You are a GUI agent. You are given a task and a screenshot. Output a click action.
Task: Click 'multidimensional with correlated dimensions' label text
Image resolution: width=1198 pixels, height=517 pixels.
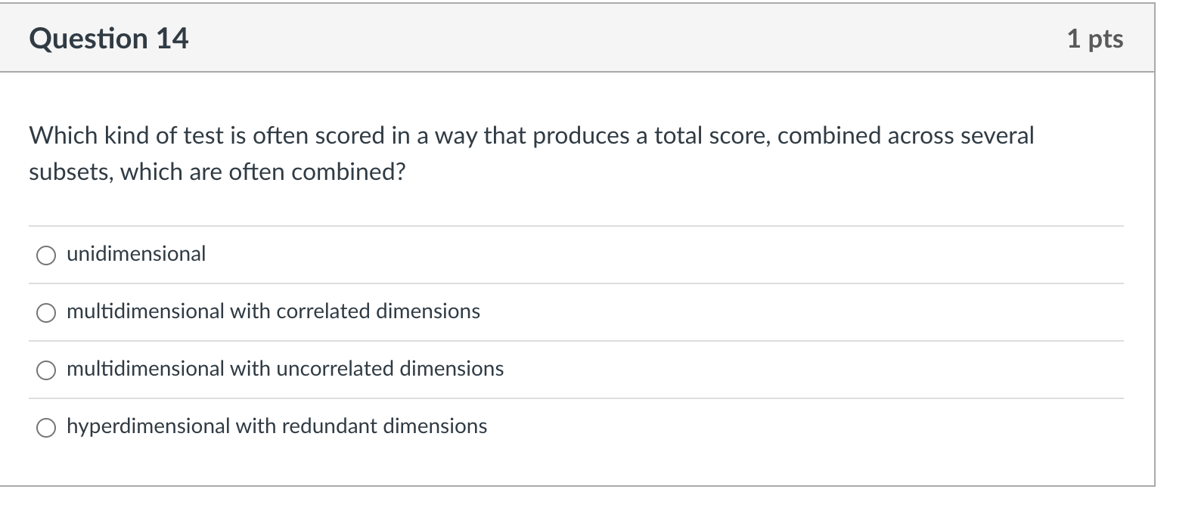(273, 311)
